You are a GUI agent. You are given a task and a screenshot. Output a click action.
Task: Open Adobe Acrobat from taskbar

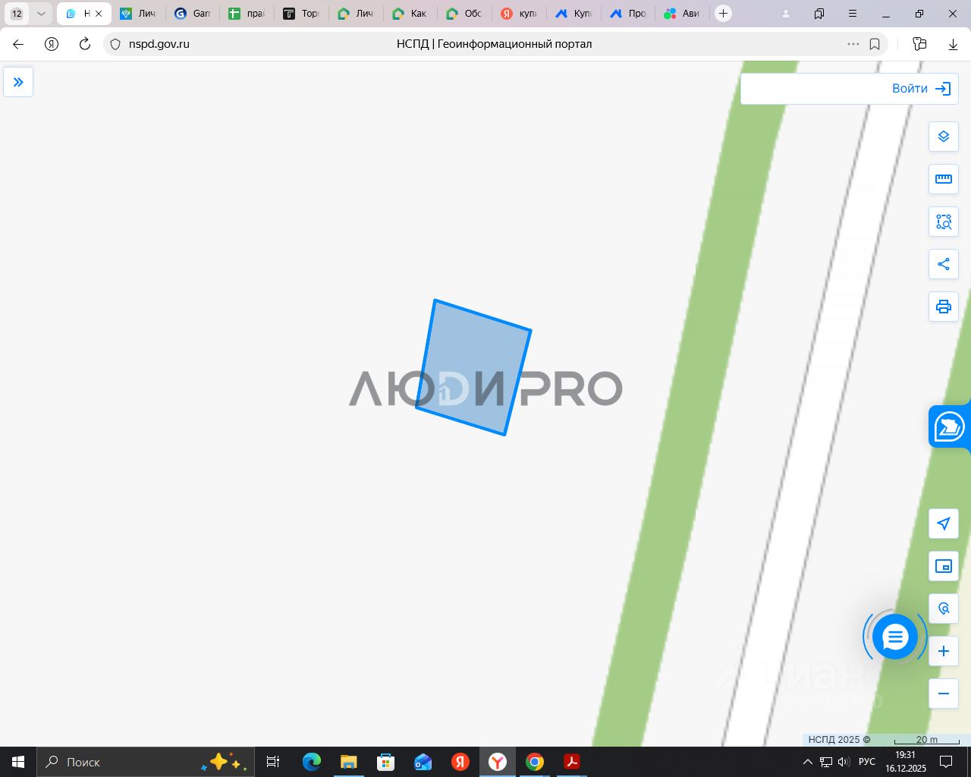coord(572,762)
